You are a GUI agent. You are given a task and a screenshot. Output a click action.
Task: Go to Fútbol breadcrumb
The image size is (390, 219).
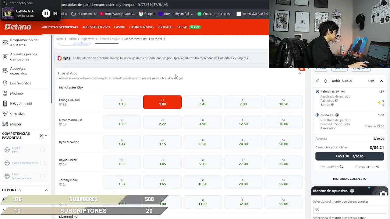[72, 39]
